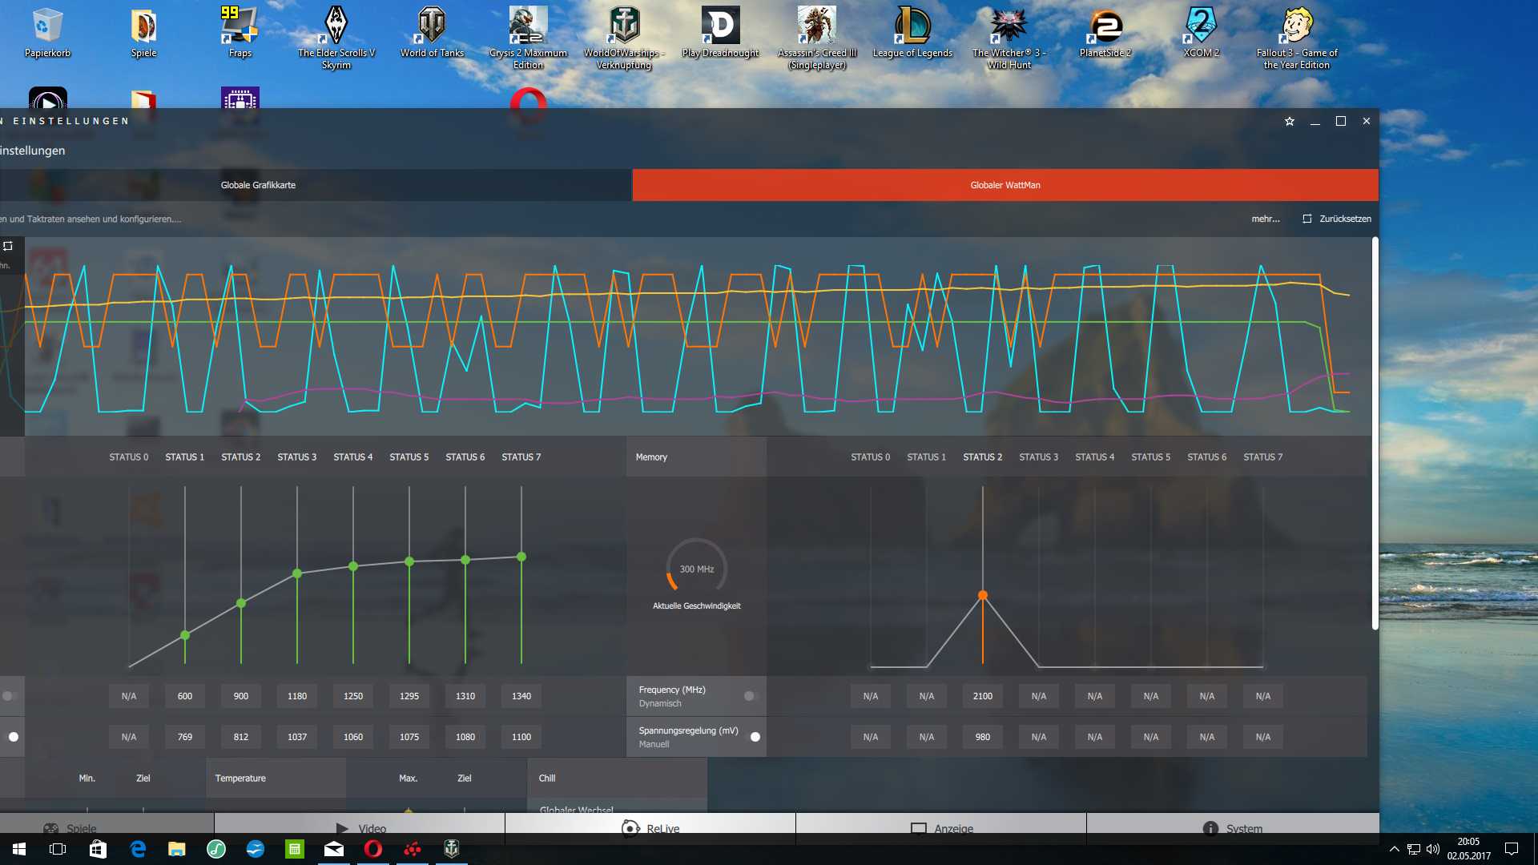Click the expand graph icon at top-left
This screenshot has width=1538, height=865.
click(8, 246)
